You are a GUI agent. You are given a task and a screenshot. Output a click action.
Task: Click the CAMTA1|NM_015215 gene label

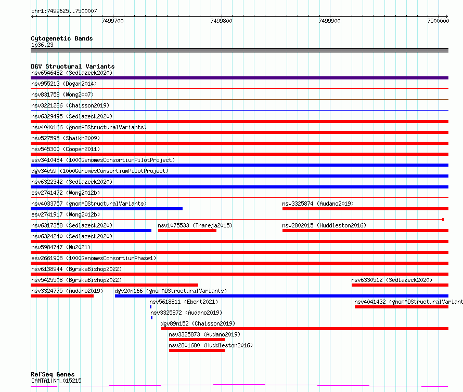56,381
